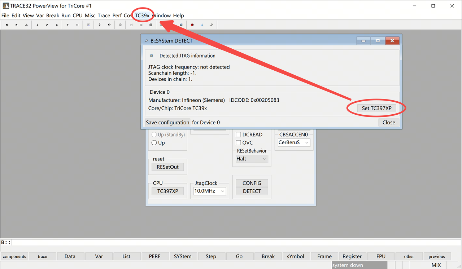Click the Register softkey at the bottom

point(352,256)
